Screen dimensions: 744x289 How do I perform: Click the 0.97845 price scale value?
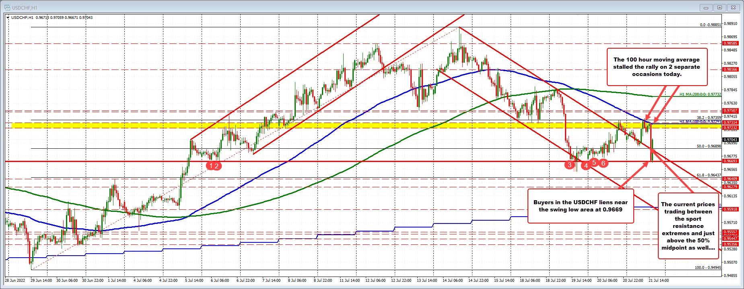(730, 90)
